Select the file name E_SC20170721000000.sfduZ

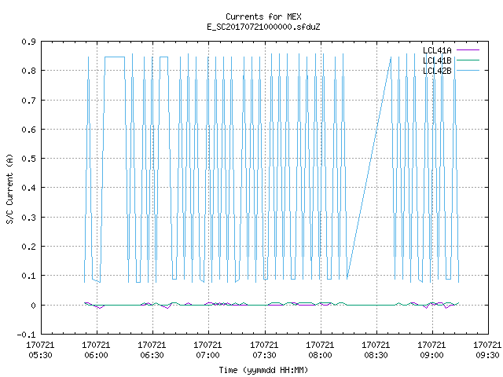click(263, 27)
